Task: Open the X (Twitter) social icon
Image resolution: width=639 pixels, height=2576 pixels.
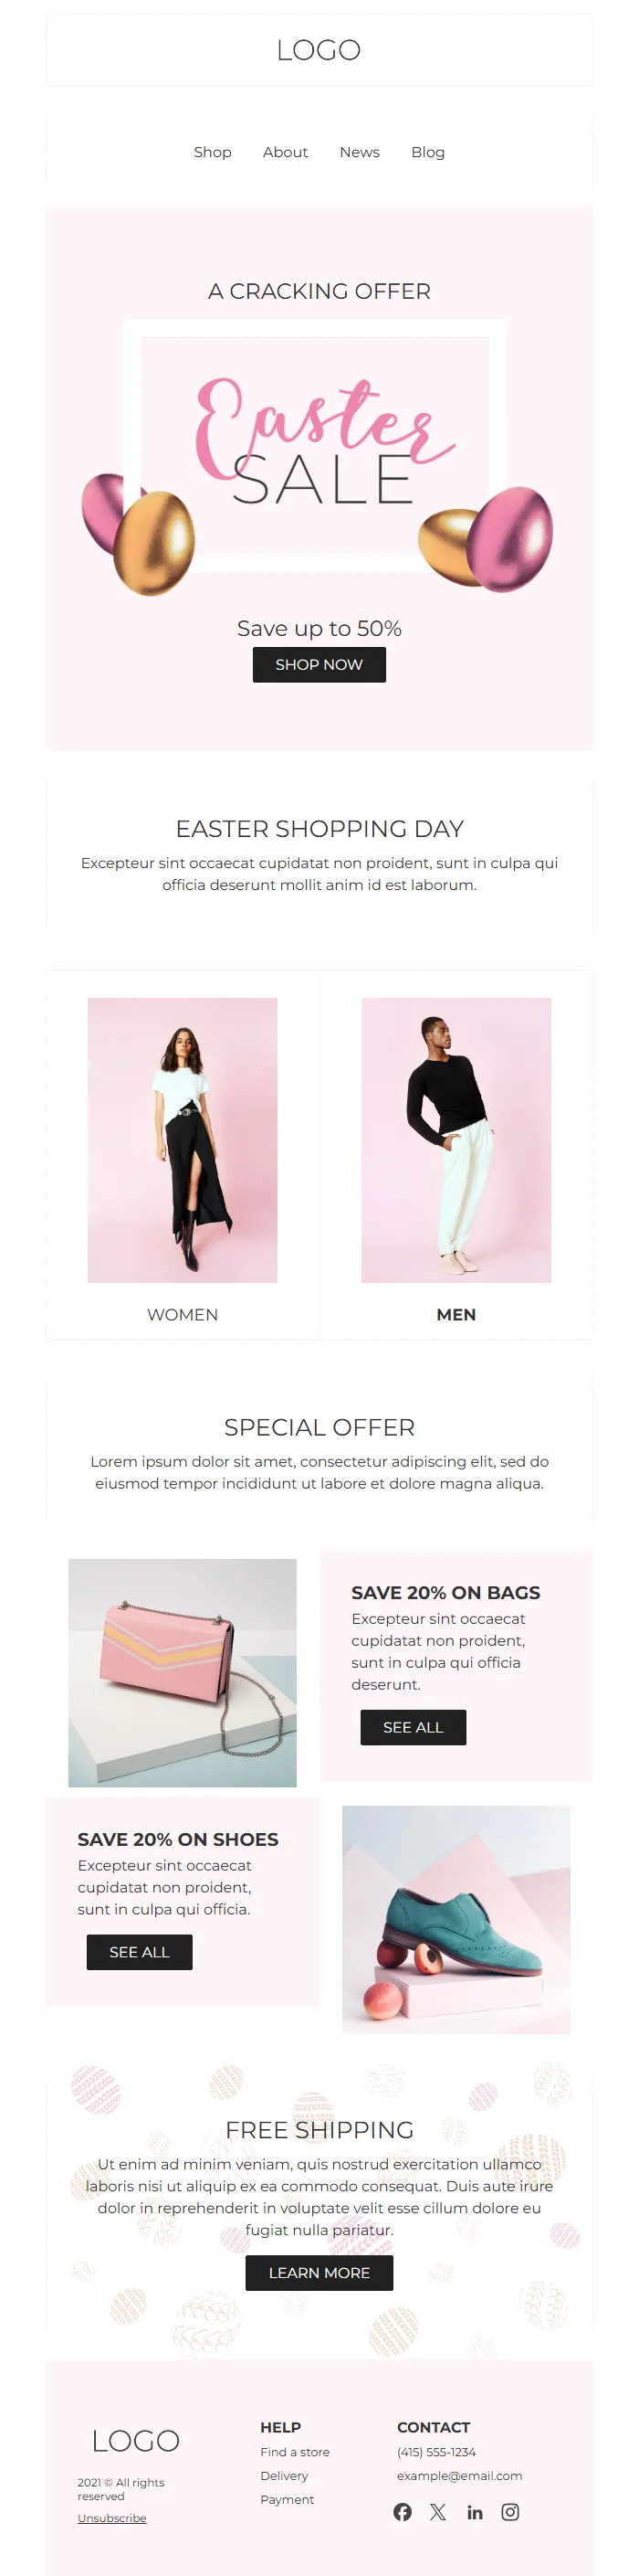Action: [438, 2511]
